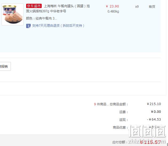Click the 京东超市 red badge

(x=34, y=6)
